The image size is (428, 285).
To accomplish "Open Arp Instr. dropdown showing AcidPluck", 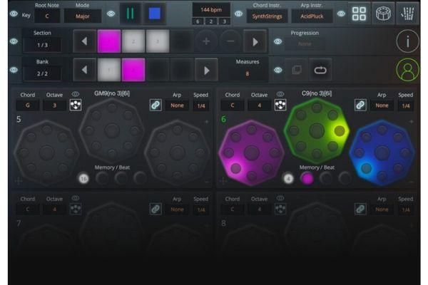I will (312, 16).
